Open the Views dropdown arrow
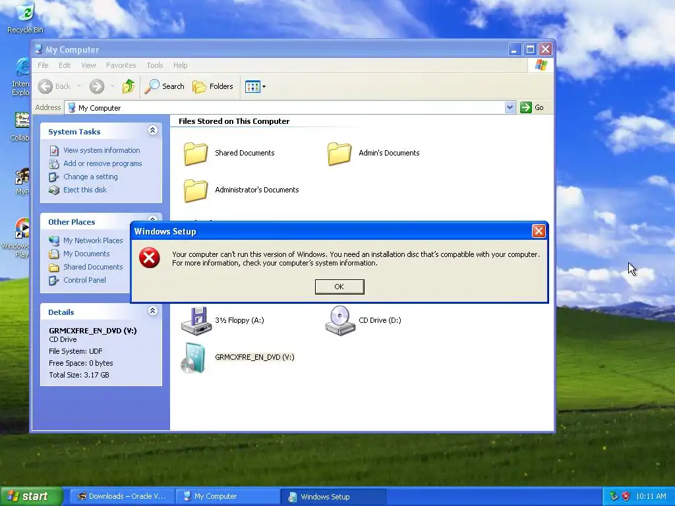Screen dimensions: 675x506 click(x=264, y=86)
